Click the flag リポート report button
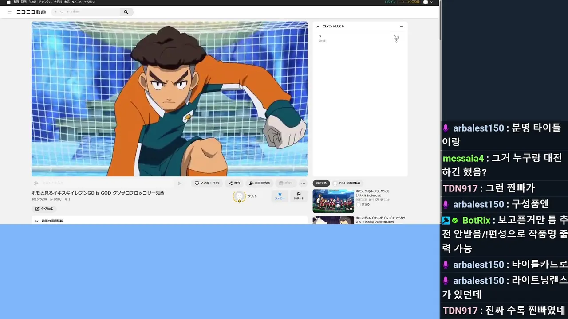The image size is (568, 319). 299,196
